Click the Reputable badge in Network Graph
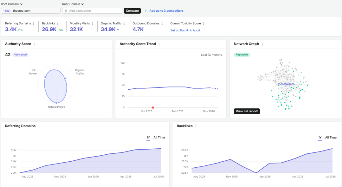Screen dimensions: 342x187 (x=242, y=55)
